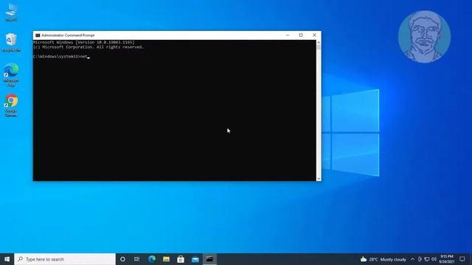The width and height of the screenshot is (472, 265).
Task: Click the Microsoft Windows version line
Action: [84, 43]
